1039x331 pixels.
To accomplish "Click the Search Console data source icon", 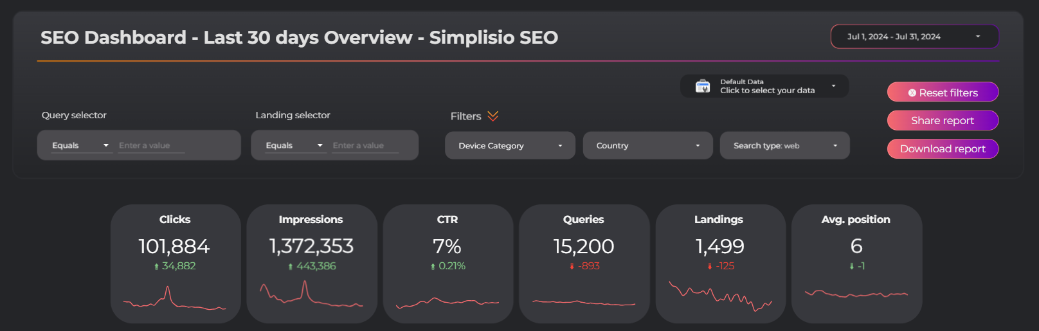I will coord(703,86).
